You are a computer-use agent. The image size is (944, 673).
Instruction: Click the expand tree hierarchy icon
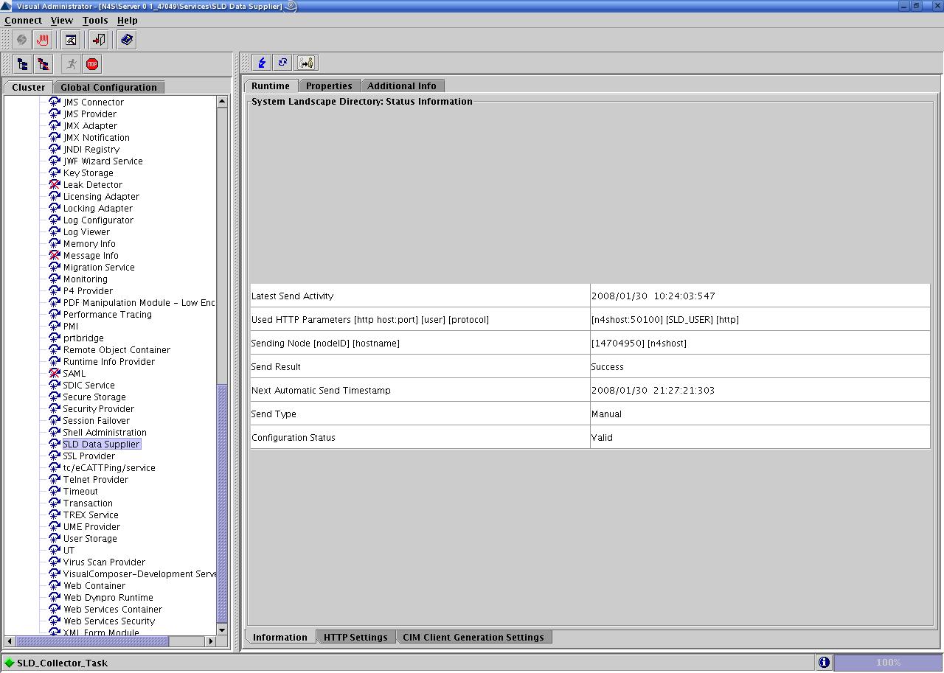[23, 64]
